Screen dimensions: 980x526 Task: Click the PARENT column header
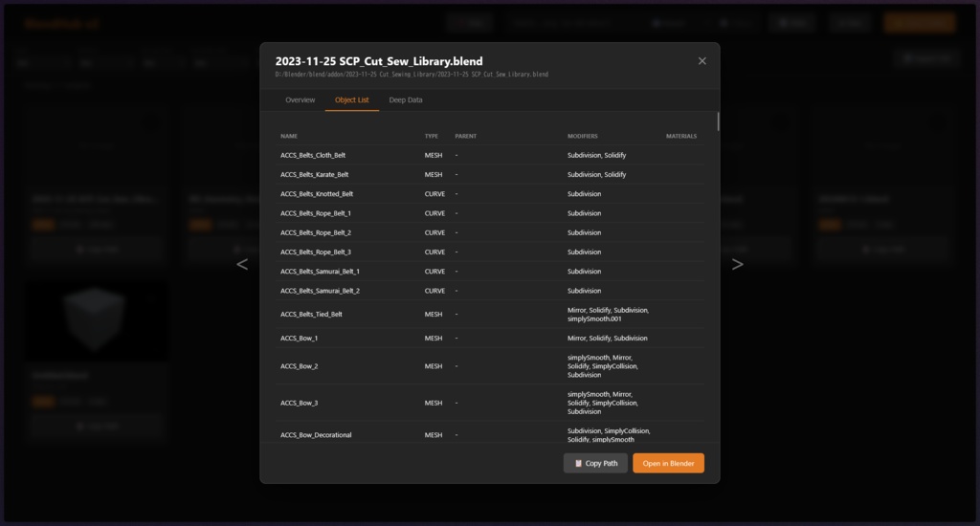click(466, 136)
